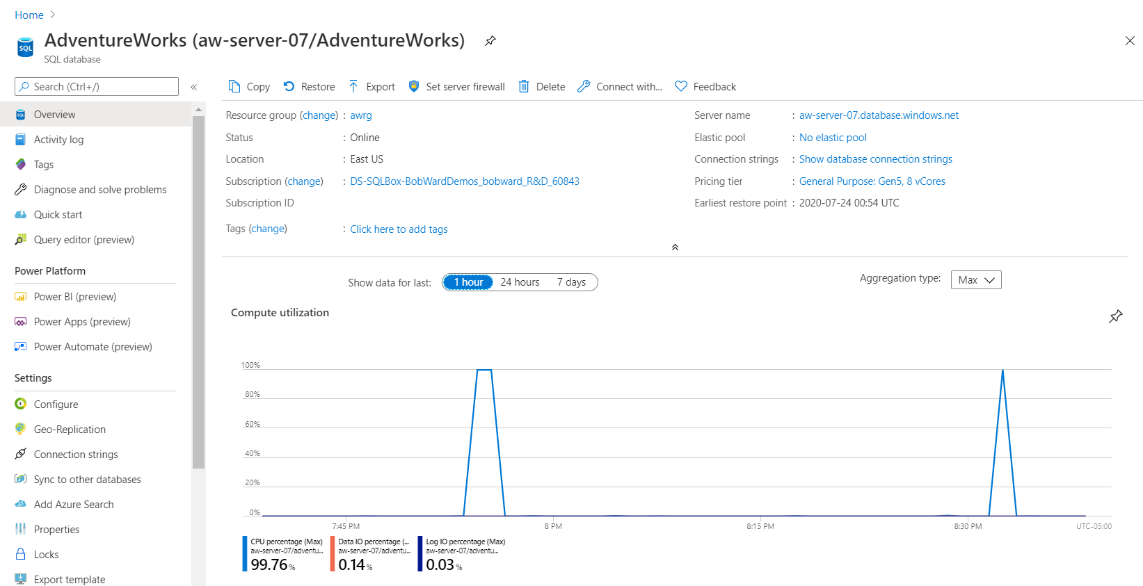Close the AdventureWorks blade
The width and height of the screenshot is (1143, 586).
coord(1130,41)
